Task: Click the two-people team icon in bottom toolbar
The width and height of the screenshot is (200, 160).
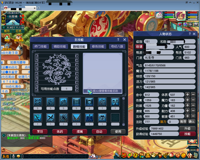Action: [142, 155]
